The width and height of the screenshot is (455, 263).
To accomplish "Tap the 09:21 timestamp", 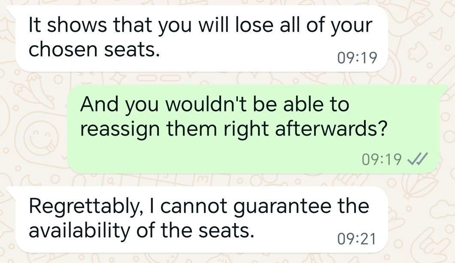I will pyautogui.click(x=357, y=239).
